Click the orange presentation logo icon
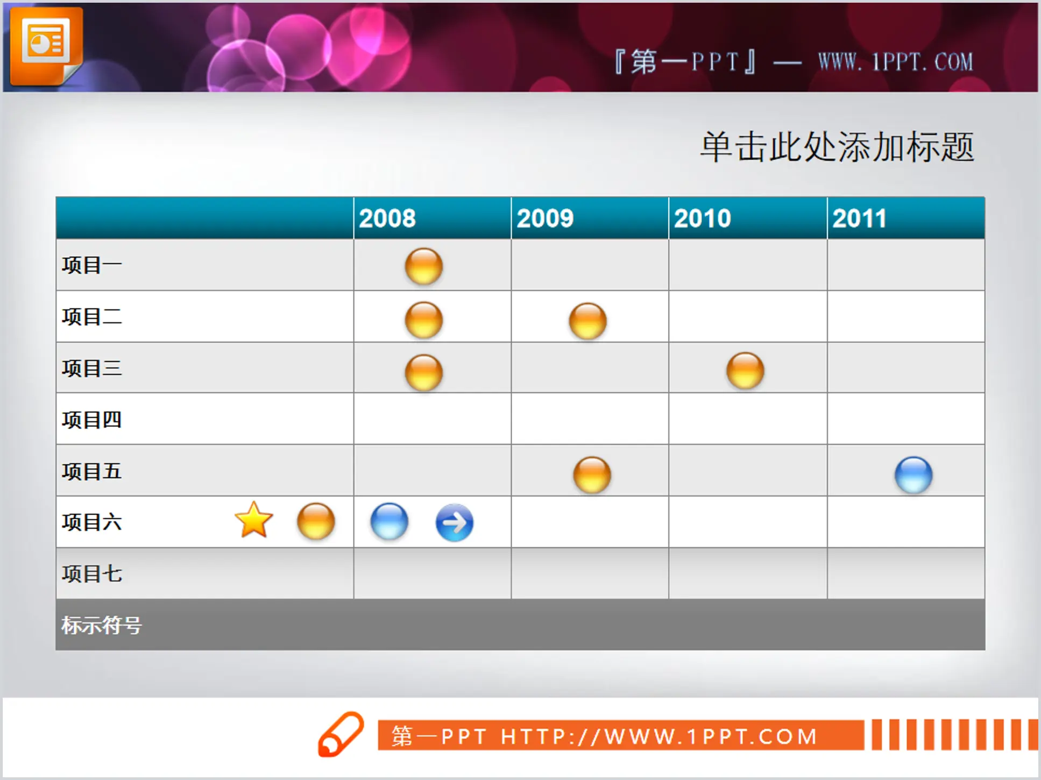 (x=46, y=46)
